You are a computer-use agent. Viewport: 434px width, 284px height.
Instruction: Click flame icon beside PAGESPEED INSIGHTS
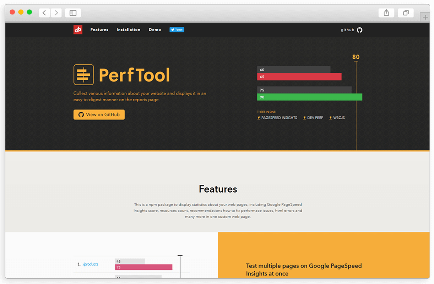click(x=259, y=118)
